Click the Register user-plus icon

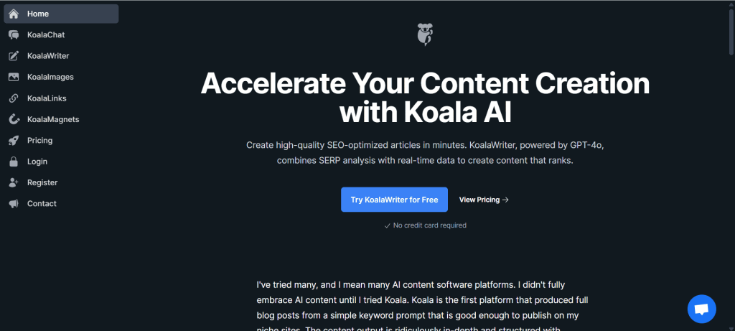click(14, 182)
